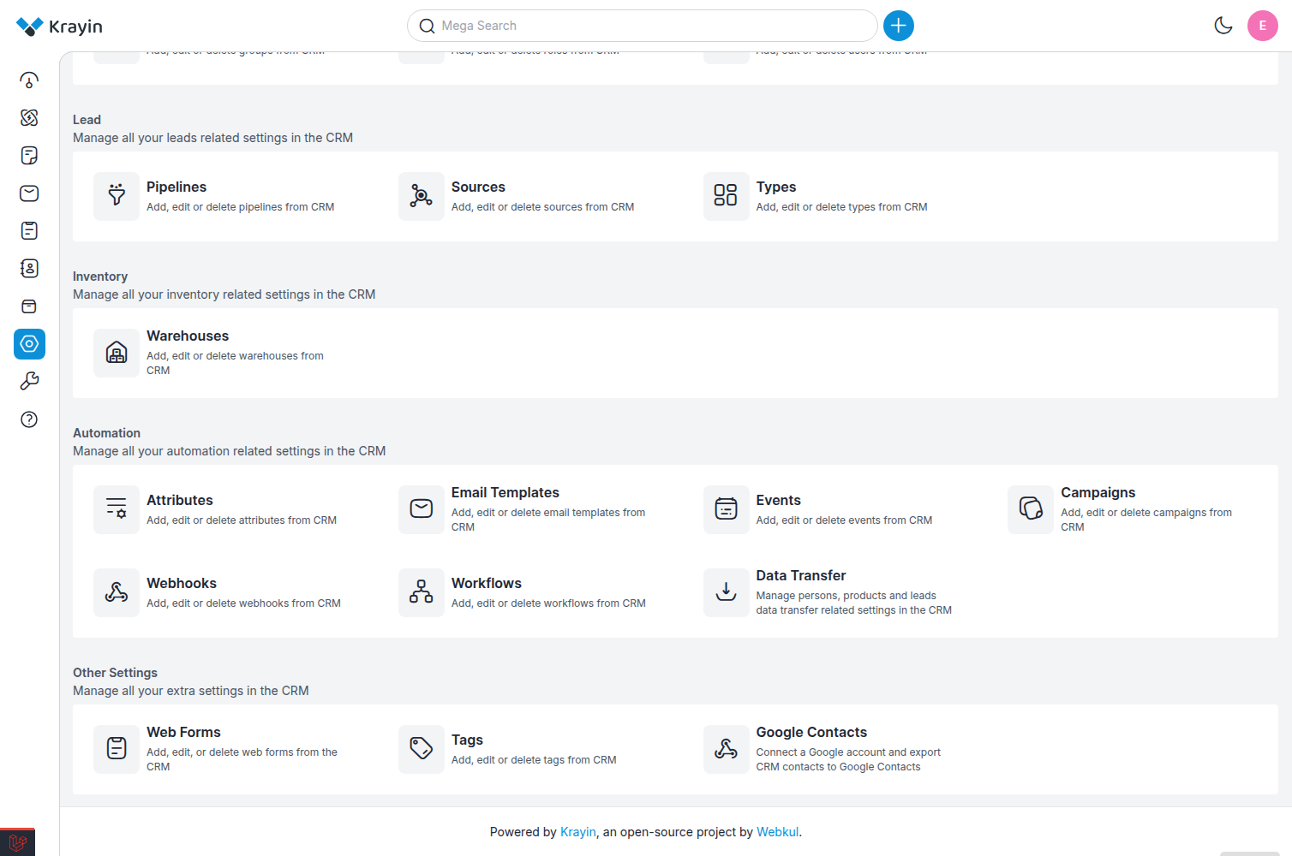
Task: Click the Krayin logo
Action: click(x=59, y=27)
